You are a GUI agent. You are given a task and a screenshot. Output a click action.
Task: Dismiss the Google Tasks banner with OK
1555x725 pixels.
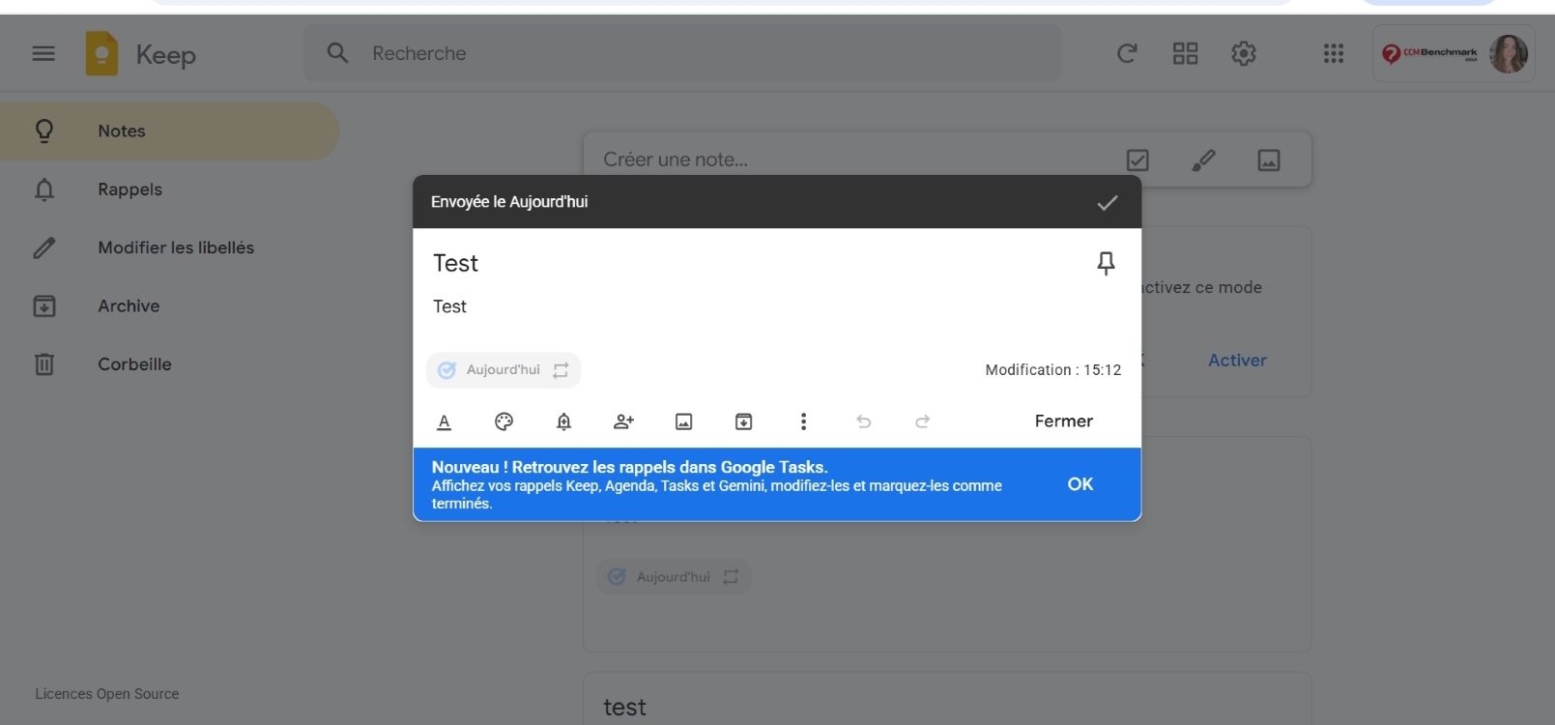point(1080,484)
